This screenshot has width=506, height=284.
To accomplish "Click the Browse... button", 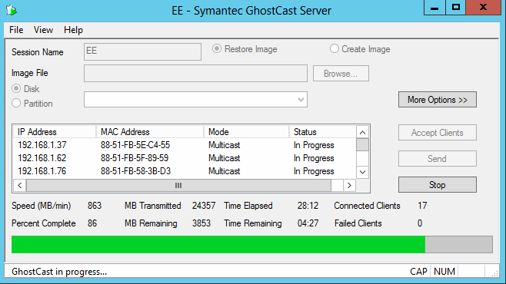I will [341, 74].
